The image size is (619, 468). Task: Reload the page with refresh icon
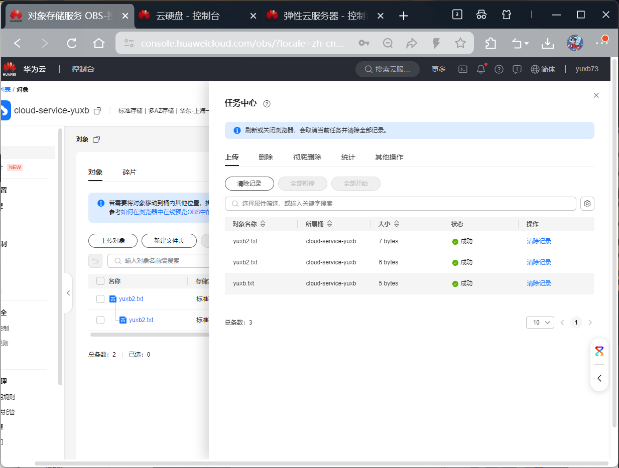[72, 44]
